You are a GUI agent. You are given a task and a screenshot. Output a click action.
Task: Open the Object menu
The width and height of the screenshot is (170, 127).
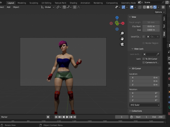coord(16,7)
